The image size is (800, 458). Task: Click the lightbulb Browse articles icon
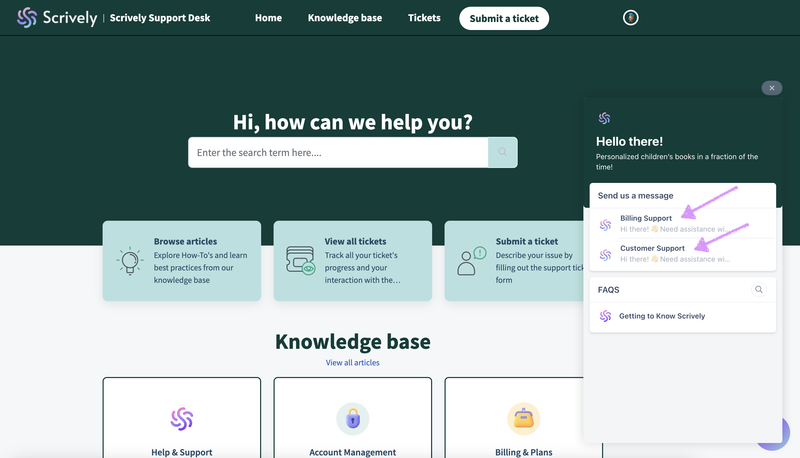[130, 261]
